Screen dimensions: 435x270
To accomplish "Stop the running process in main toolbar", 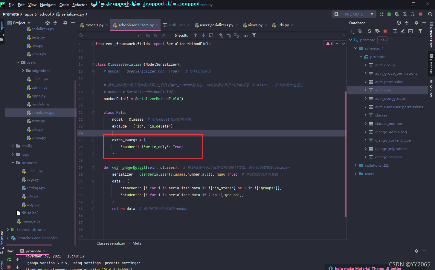I will 420,14.
